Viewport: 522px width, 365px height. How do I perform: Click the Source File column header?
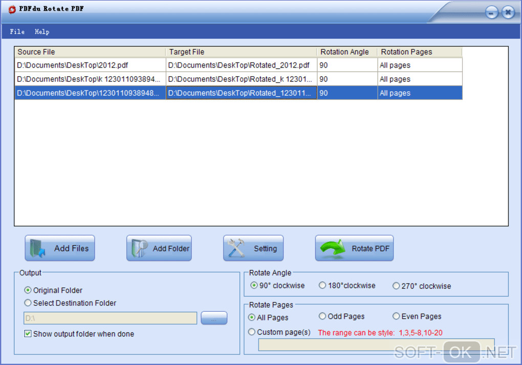point(90,52)
